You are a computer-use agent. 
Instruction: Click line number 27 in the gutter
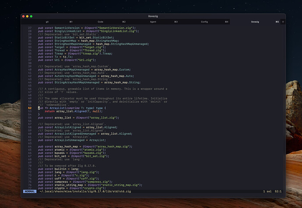pos(30,28)
